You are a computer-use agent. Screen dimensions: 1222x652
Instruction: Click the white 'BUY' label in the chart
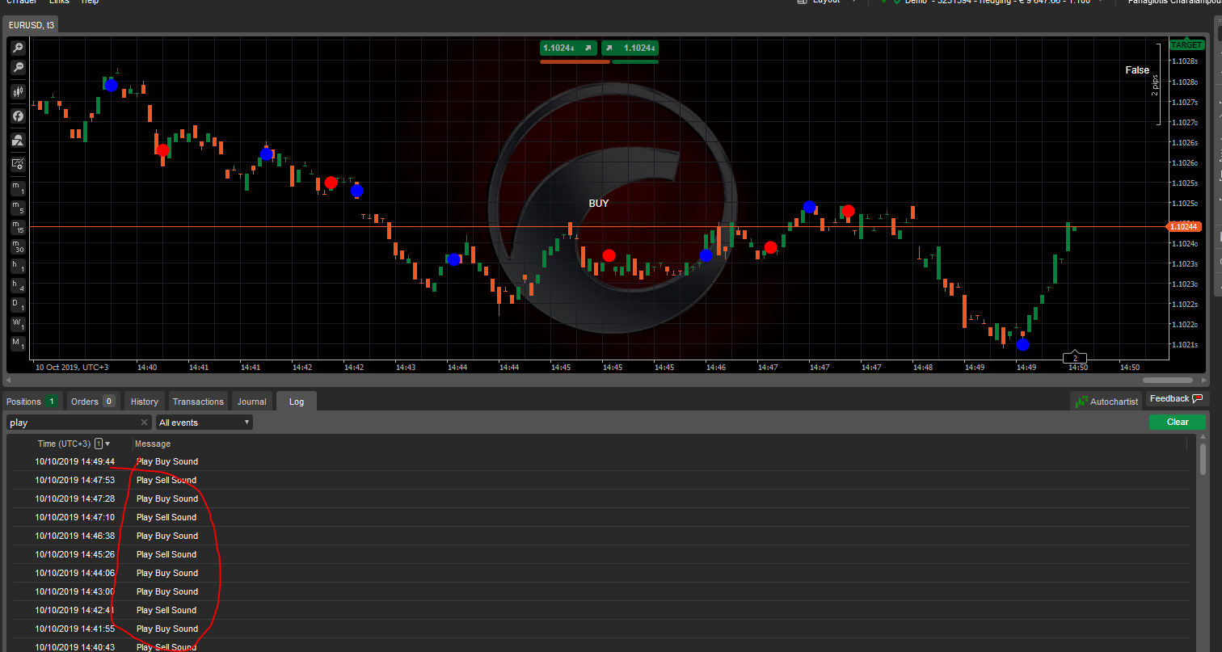click(x=599, y=204)
